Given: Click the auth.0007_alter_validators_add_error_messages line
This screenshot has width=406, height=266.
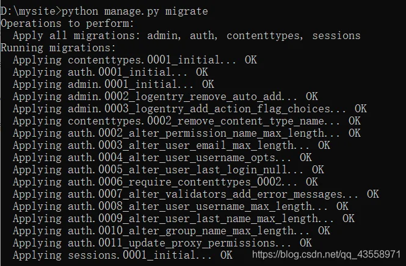Looking at the screenshot, I should [x=196, y=194].
